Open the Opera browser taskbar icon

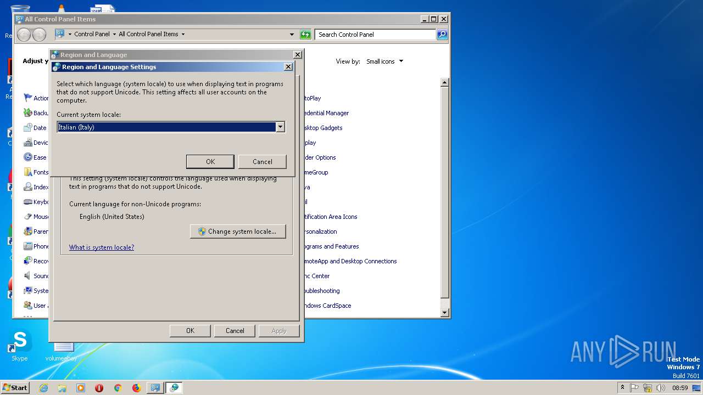pos(99,388)
